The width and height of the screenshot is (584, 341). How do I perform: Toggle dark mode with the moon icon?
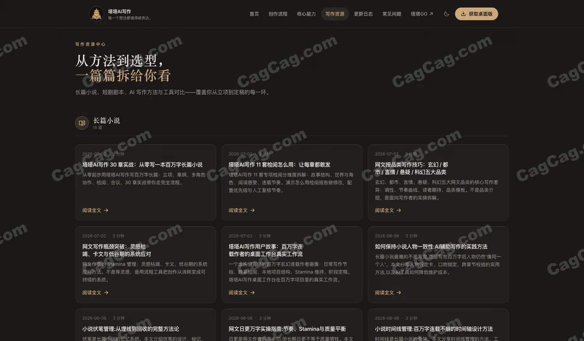tap(447, 14)
